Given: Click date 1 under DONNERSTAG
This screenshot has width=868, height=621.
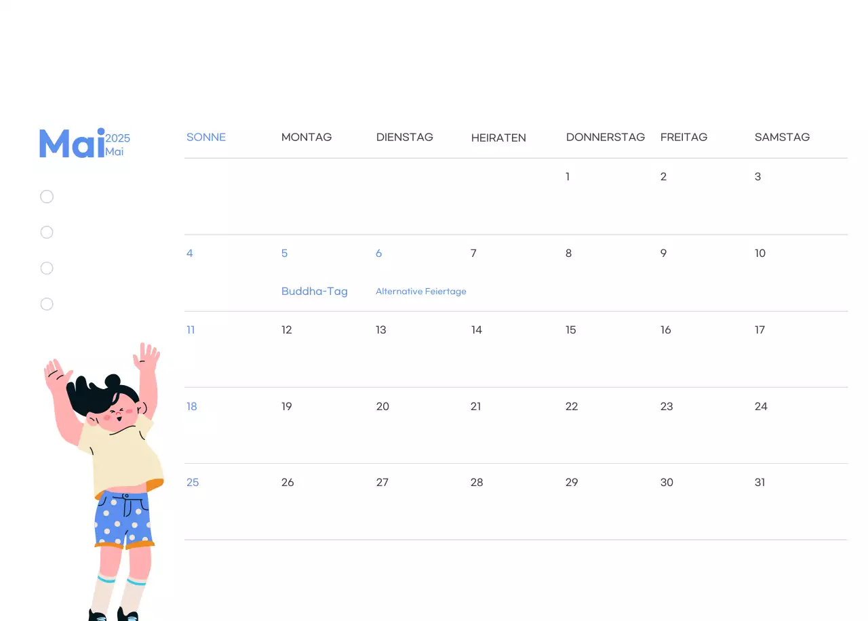Looking at the screenshot, I should point(567,176).
